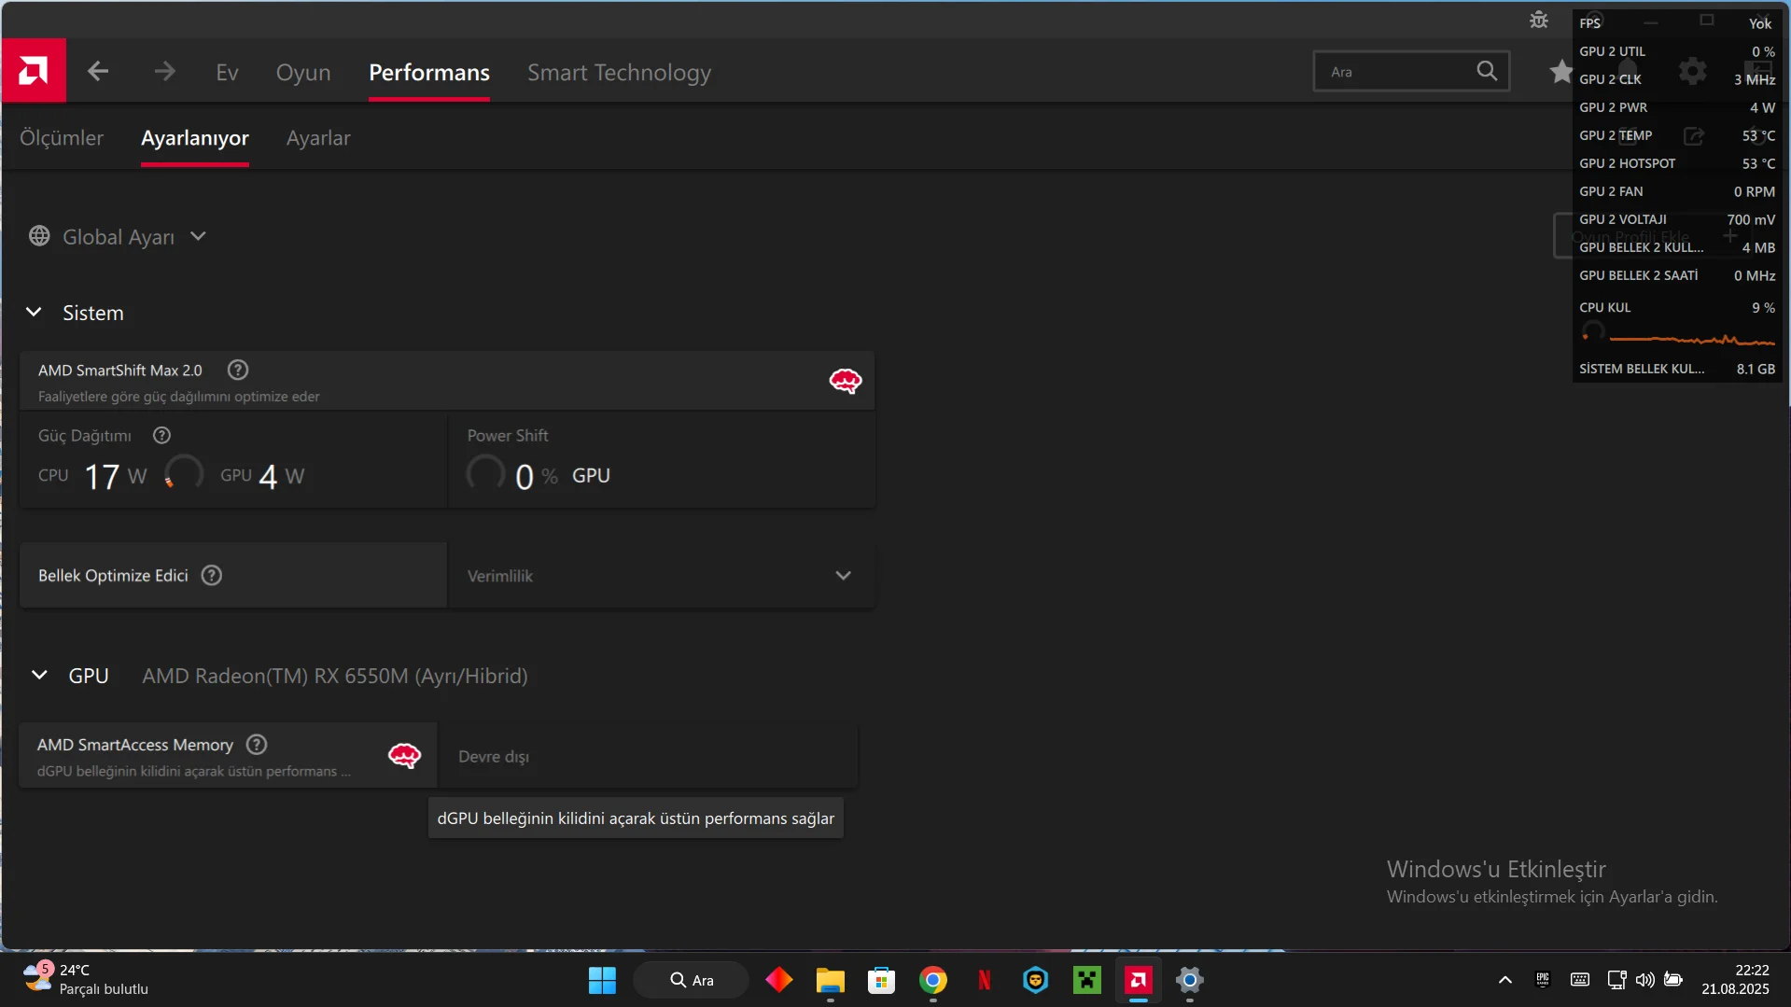
Task: Open the blue hexagon lion taskbar app
Action: pos(1035,980)
